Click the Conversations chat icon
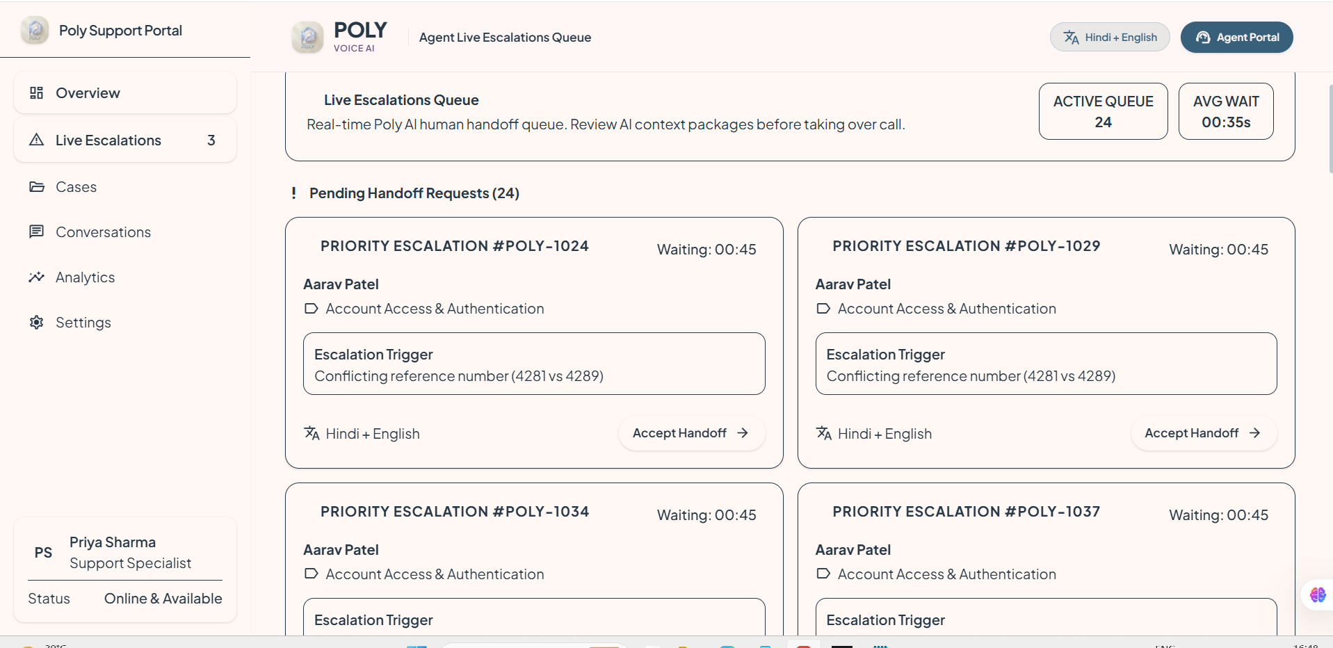Viewport: 1333px width, 648px height. pos(37,232)
